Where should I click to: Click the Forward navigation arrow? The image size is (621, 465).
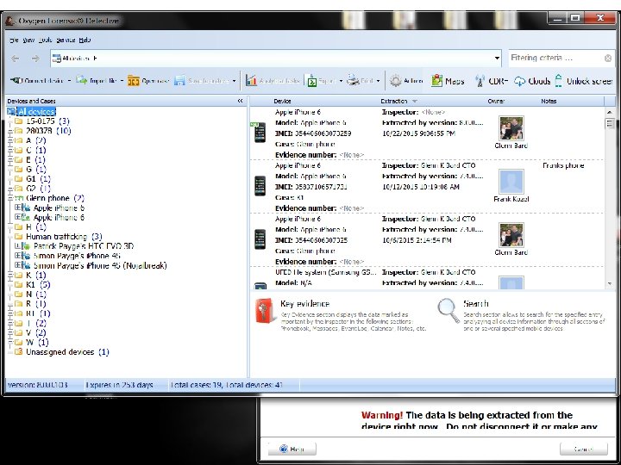(35, 59)
